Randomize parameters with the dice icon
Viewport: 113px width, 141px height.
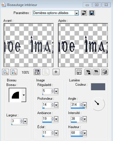tap(105, 72)
